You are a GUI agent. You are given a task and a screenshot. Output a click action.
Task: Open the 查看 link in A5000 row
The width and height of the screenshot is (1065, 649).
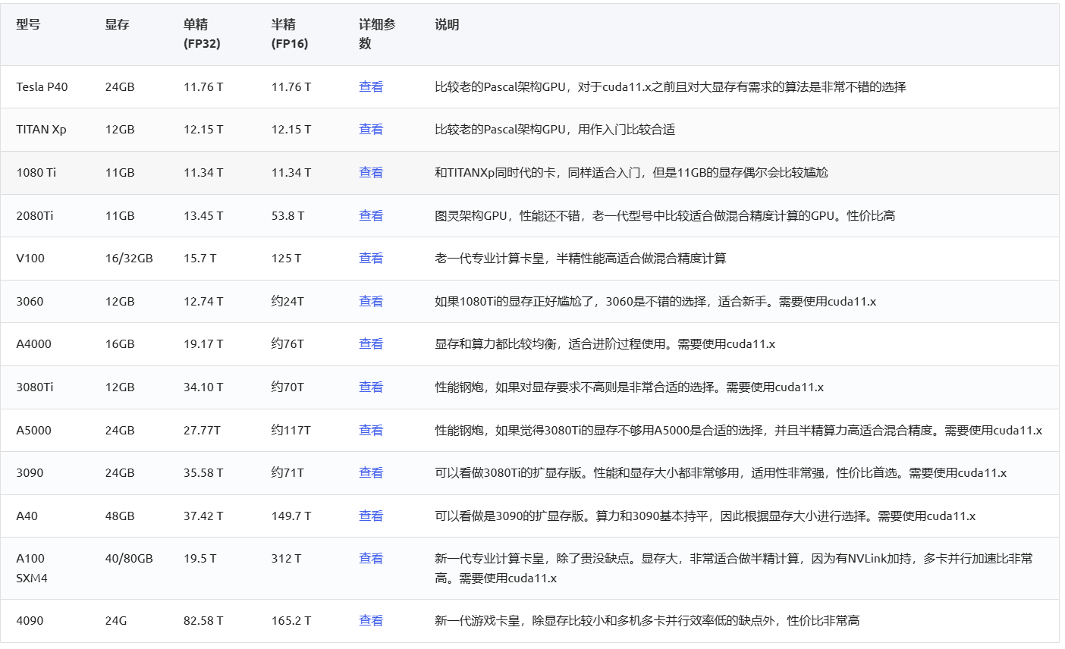(371, 431)
